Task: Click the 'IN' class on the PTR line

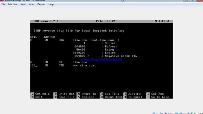Action: point(46,66)
